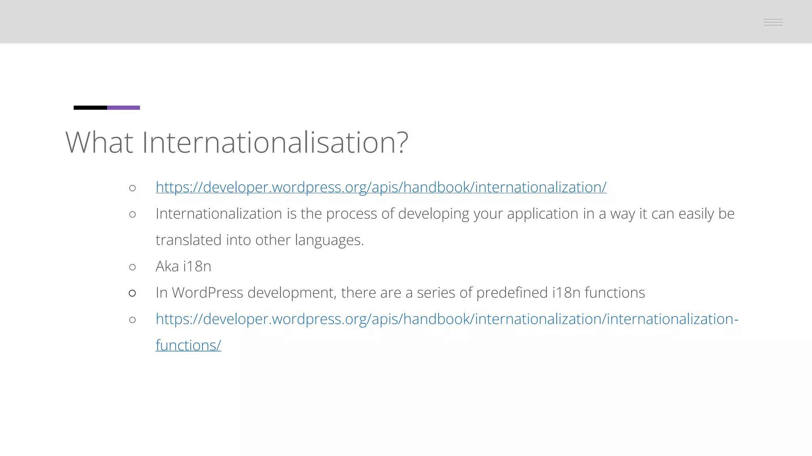Screen dimensions: 812x456
Task: Click the "translated into other languages." text line
Action: [x=259, y=240]
